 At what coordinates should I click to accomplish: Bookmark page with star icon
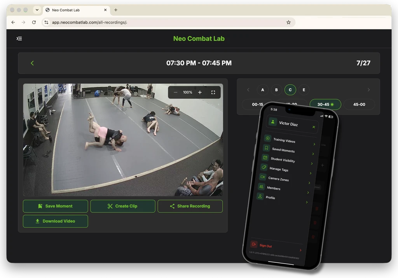[x=289, y=22]
